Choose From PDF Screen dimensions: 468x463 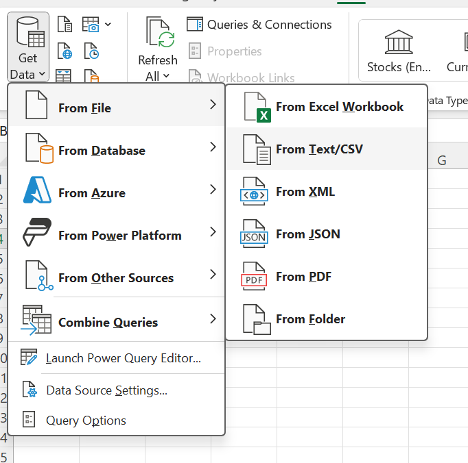[x=327, y=277]
